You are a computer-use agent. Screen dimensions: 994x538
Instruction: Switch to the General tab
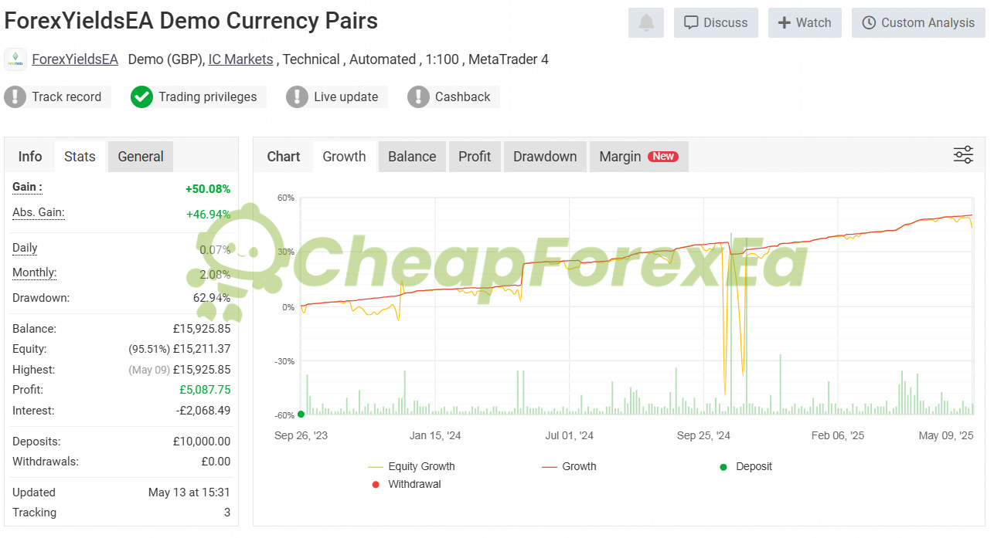(x=141, y=157)
